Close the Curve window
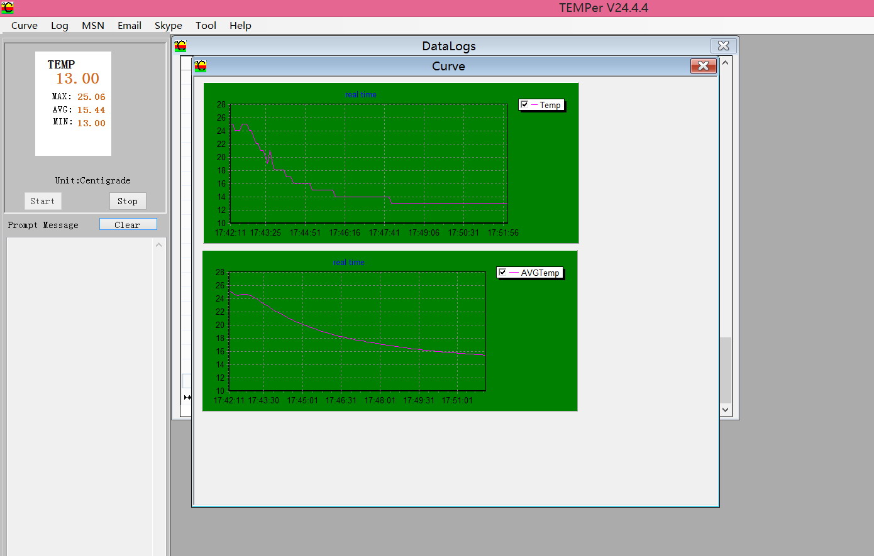The height and width of the screenshot is (556, 874). tap(704, 66)
